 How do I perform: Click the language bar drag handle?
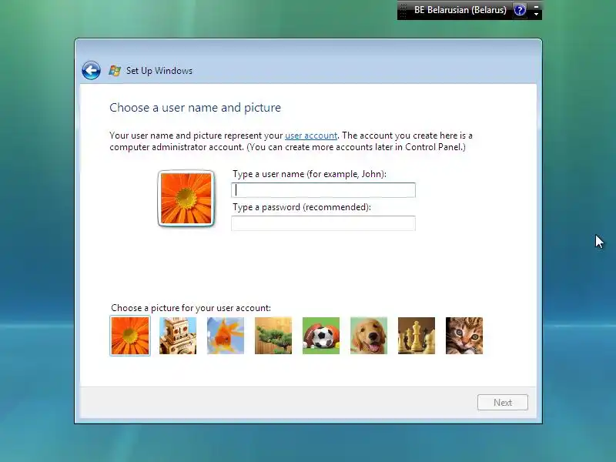[403, 10]
